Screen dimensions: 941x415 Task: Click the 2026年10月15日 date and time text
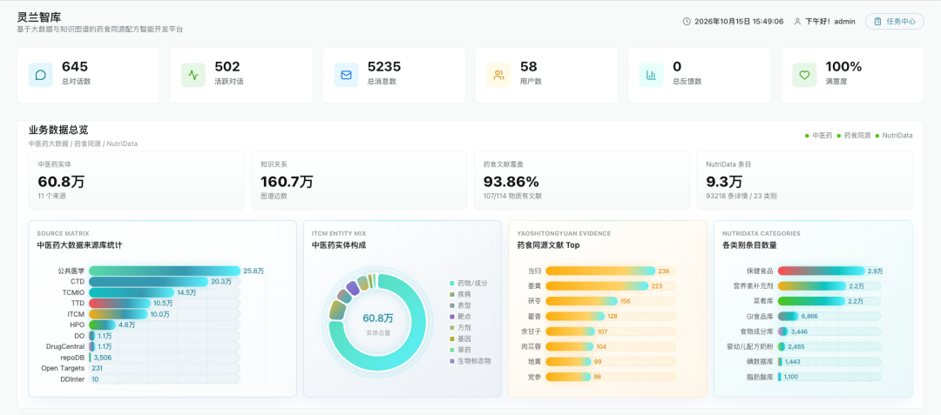pyautogui.click(x=739, y=21)
